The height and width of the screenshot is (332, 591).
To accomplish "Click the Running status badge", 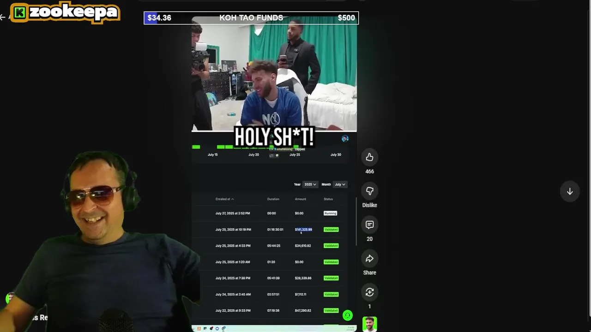I will (330, 213).
